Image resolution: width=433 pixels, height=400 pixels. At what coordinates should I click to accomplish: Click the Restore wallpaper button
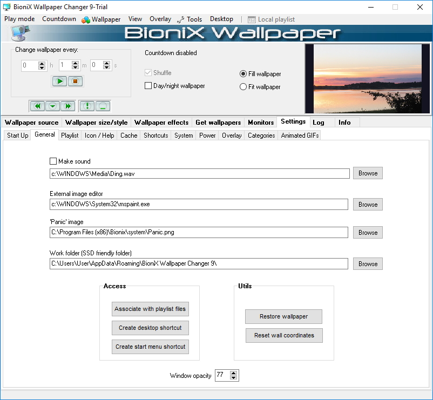tap(283, 316)
